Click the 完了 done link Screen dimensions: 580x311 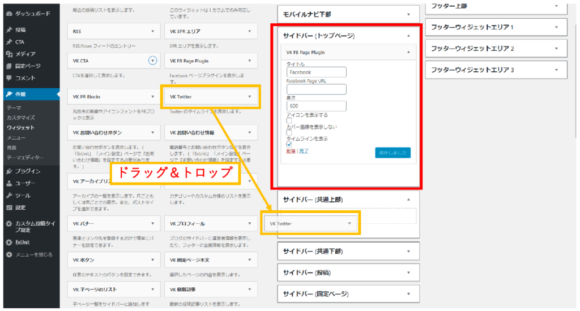click(304, 151)
